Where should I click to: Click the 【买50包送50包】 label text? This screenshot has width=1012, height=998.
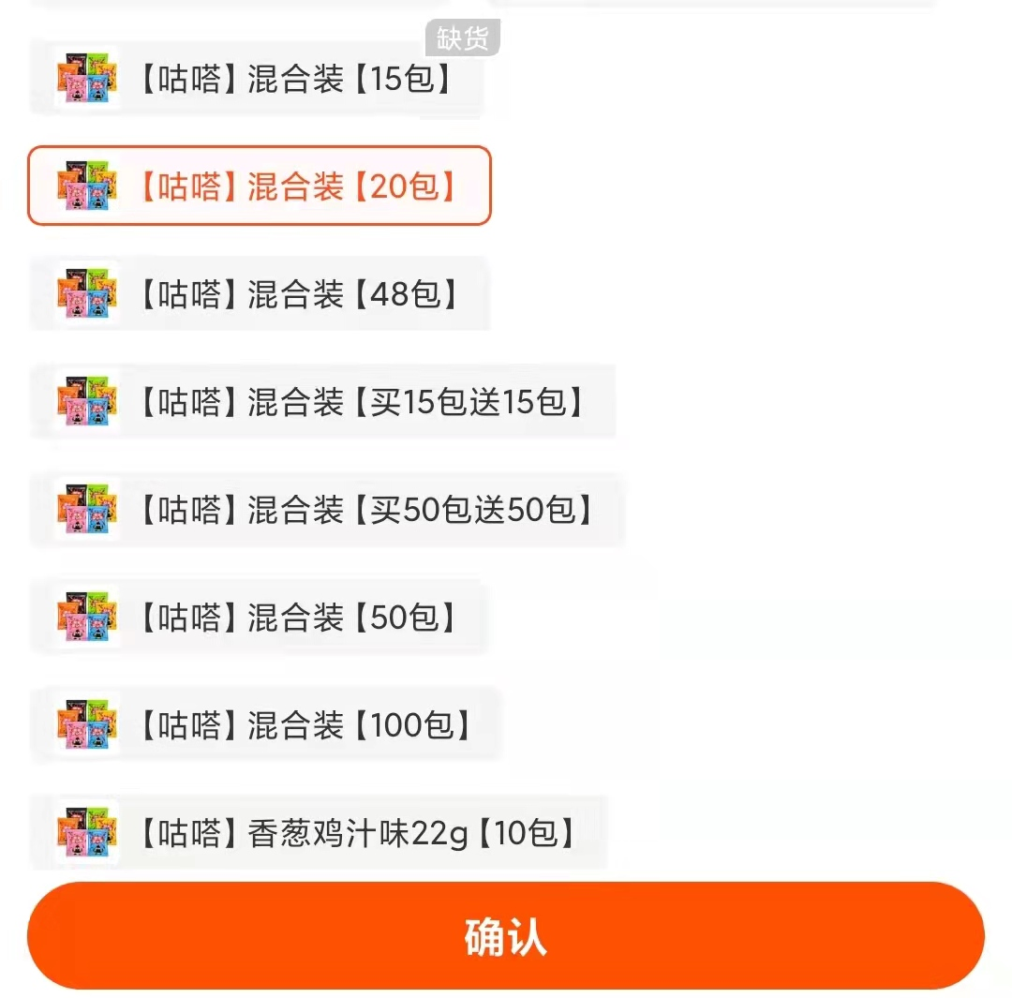coord(473,510)
